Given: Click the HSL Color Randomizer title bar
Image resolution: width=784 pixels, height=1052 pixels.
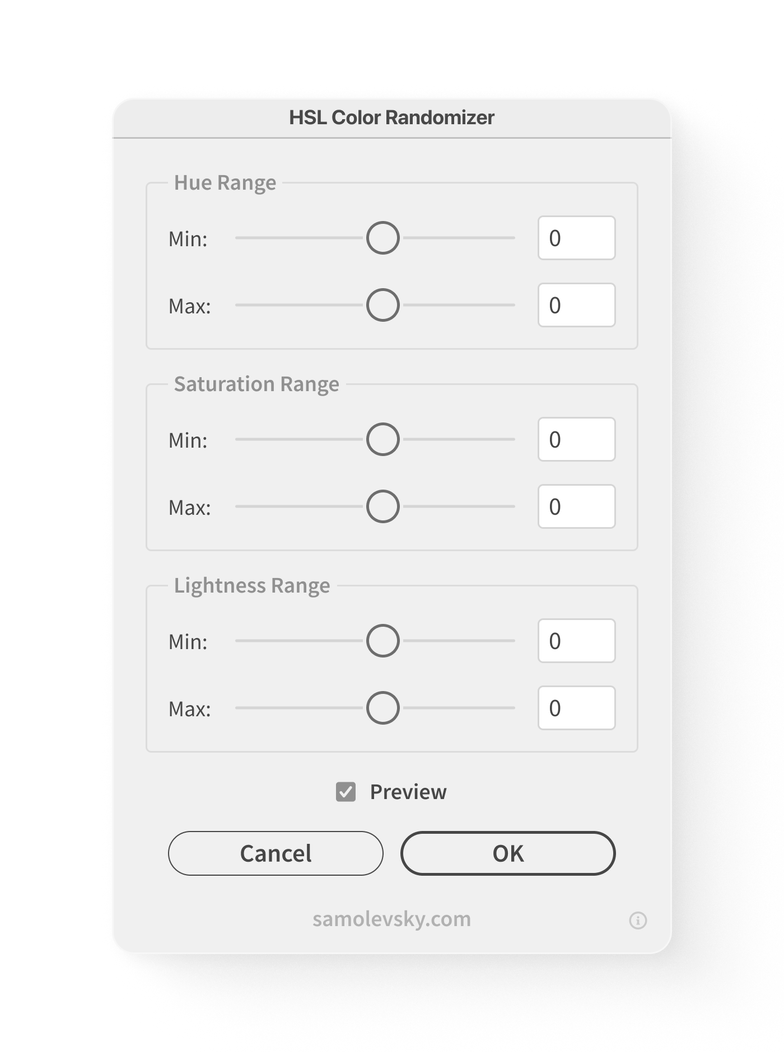Looking at the screenshot, I should [x=392, y=118].
